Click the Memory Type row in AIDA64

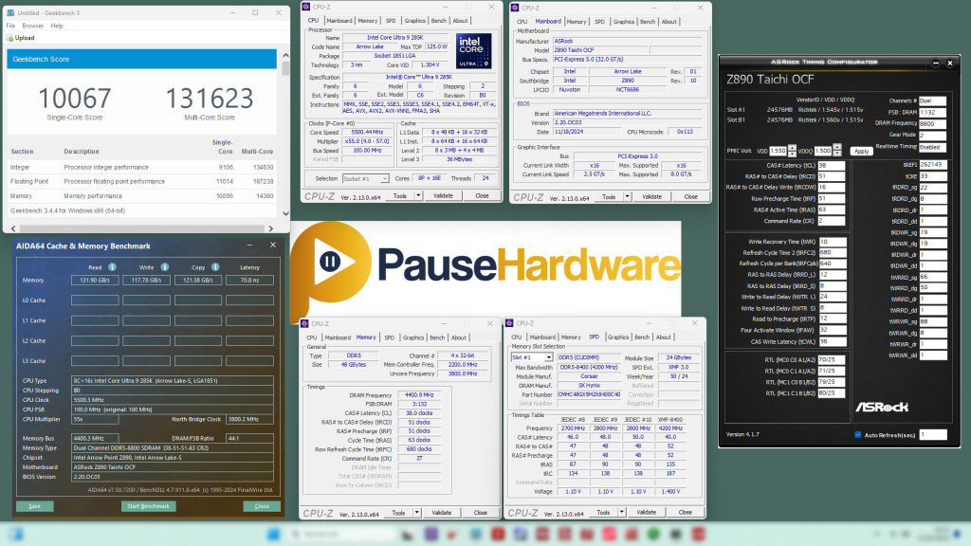(147, 448)
